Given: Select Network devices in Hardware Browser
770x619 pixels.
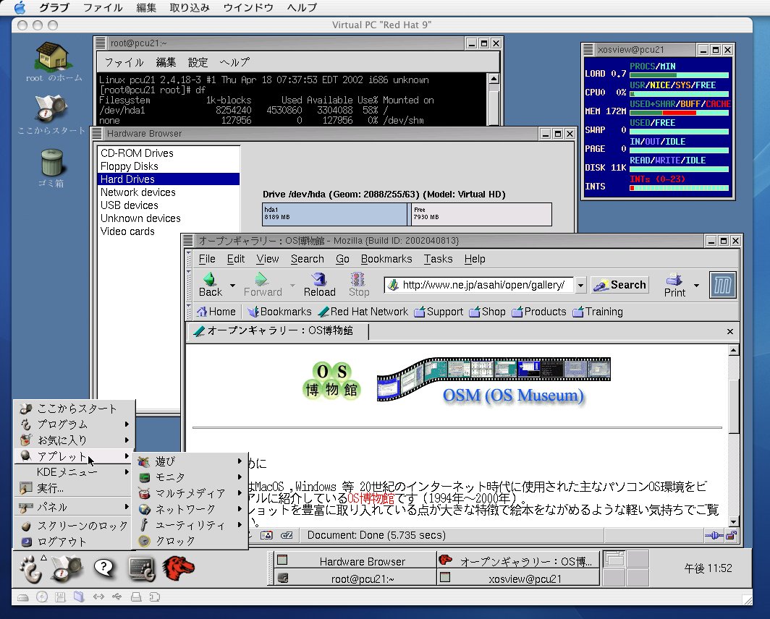Looking at the screenshot, I should click(x=169, y=192).
